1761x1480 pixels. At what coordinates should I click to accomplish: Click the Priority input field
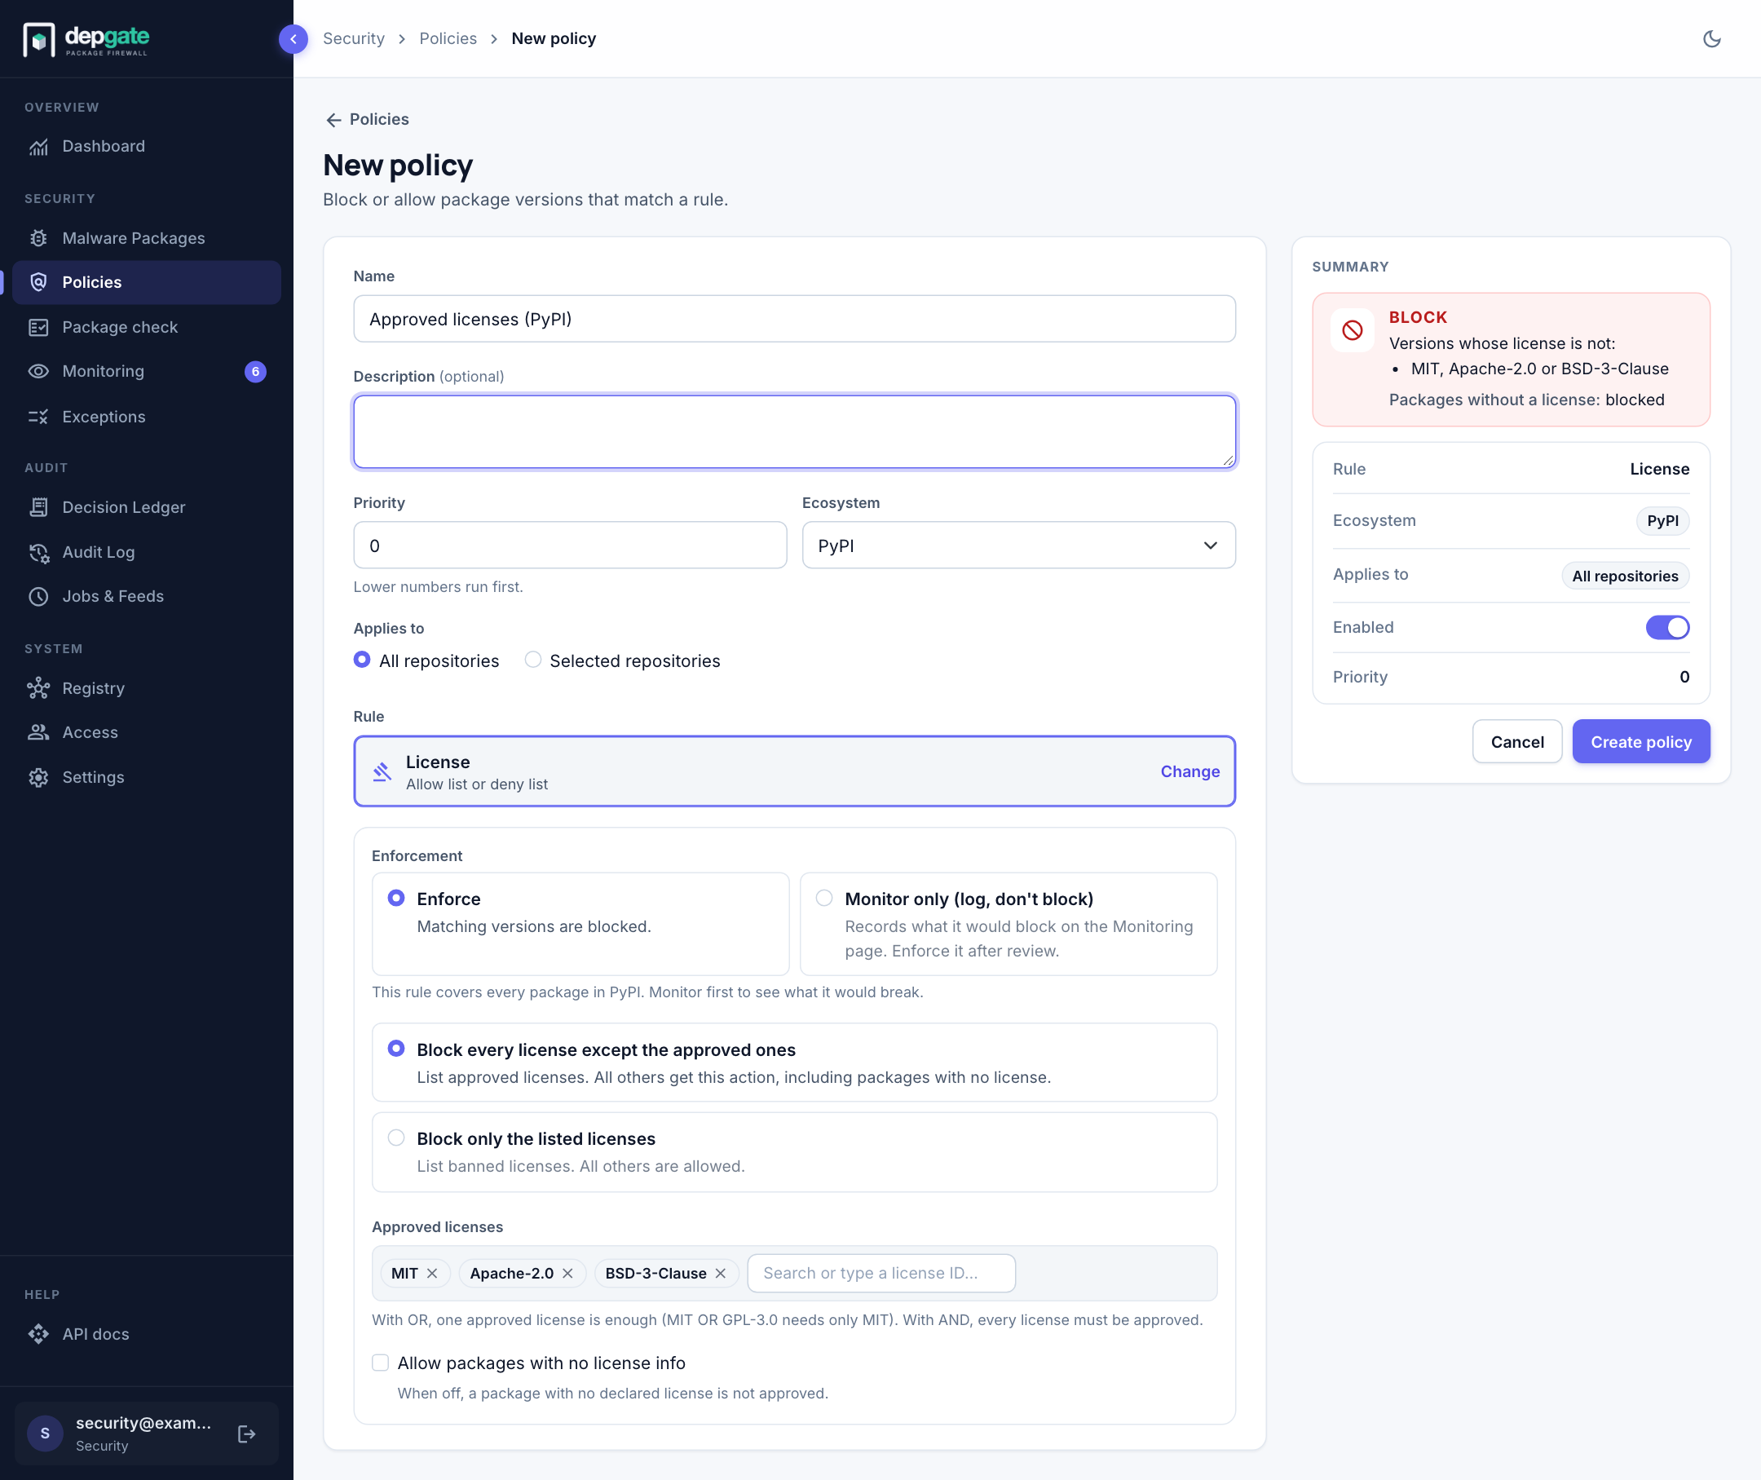(570, 546)
